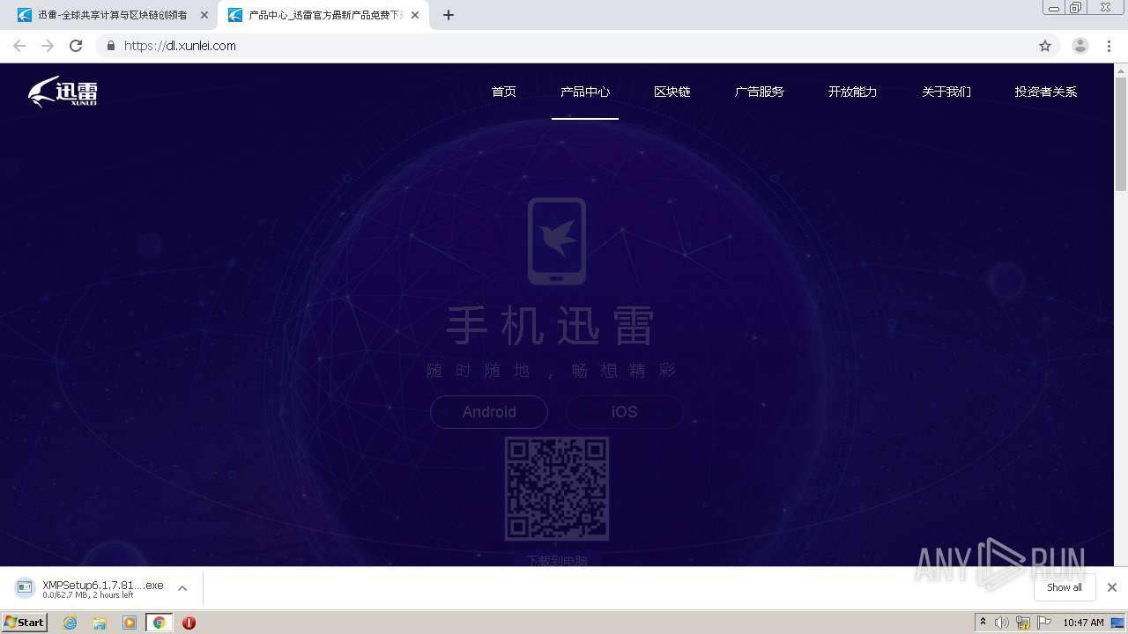Bookmark this page with the star

click(x=1045, y=46)
